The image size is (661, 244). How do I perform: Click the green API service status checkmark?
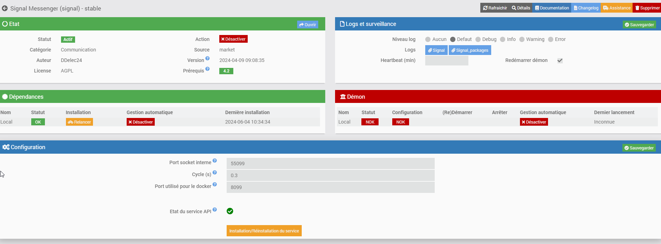(230, 211)
